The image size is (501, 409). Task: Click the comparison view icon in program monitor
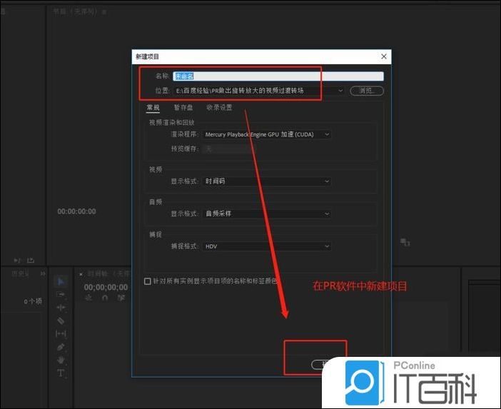pyautogui.click(x=405, y=243)
